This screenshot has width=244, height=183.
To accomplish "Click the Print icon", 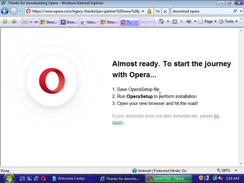I will [188, 21].
